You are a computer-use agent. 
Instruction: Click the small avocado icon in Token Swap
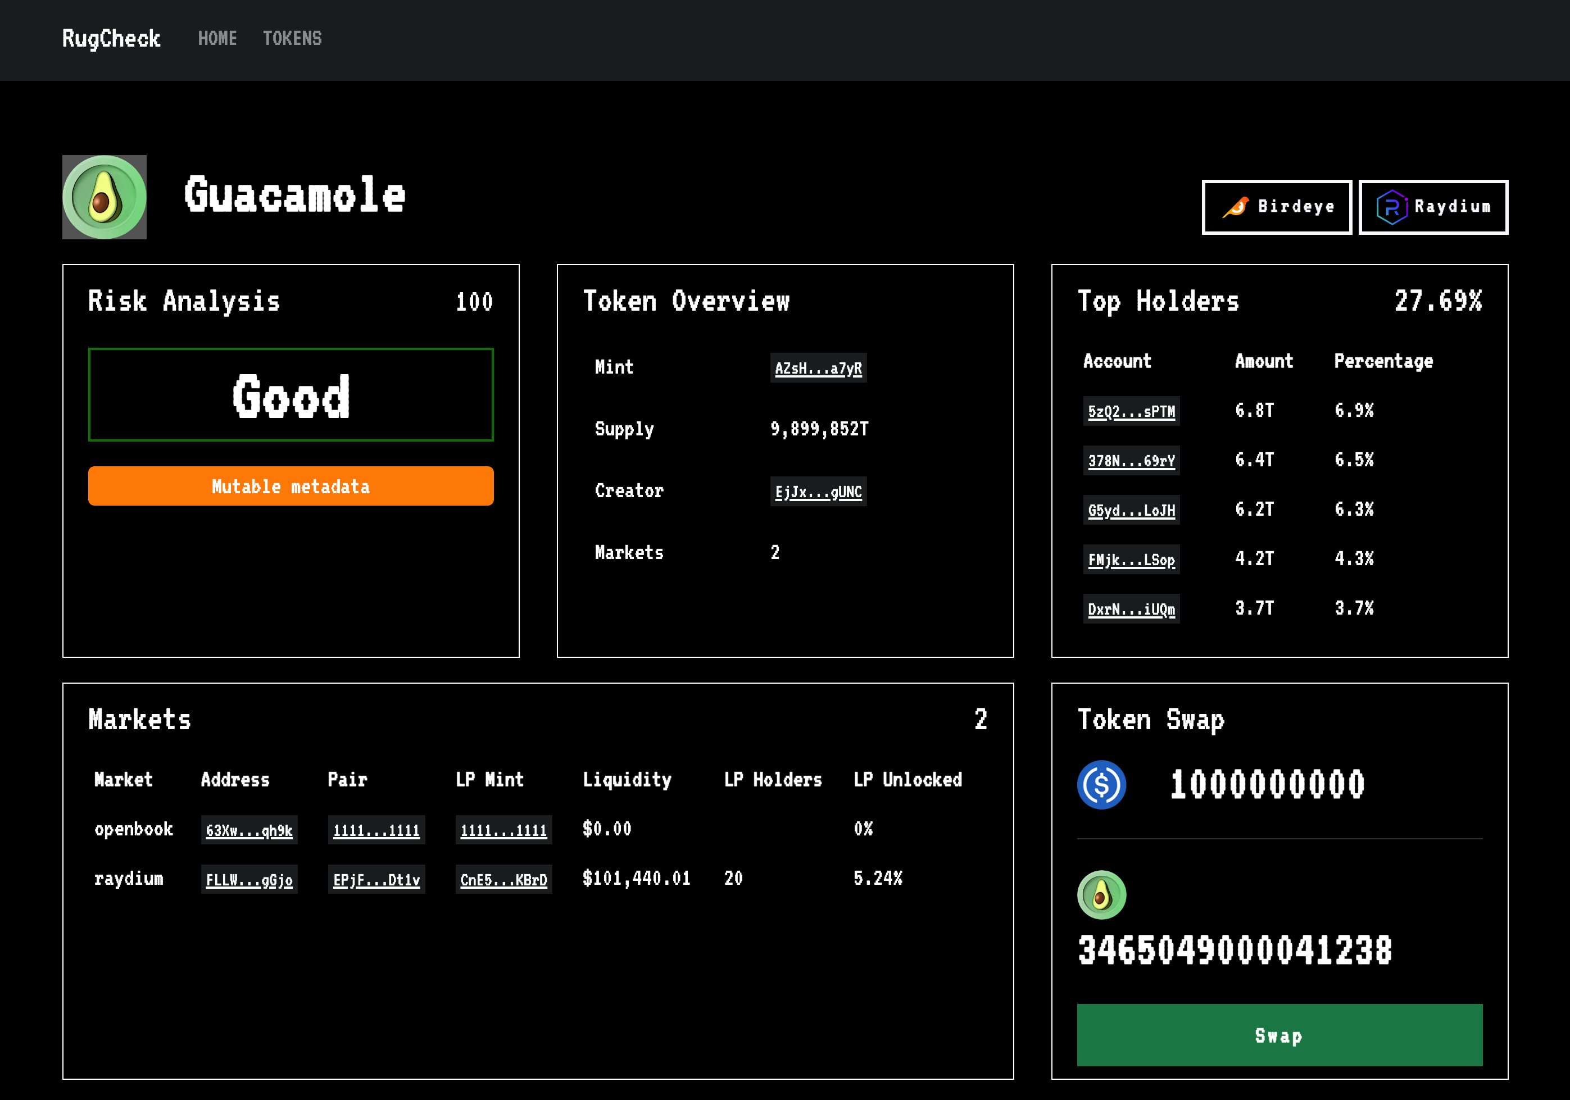coord(1101,894)
